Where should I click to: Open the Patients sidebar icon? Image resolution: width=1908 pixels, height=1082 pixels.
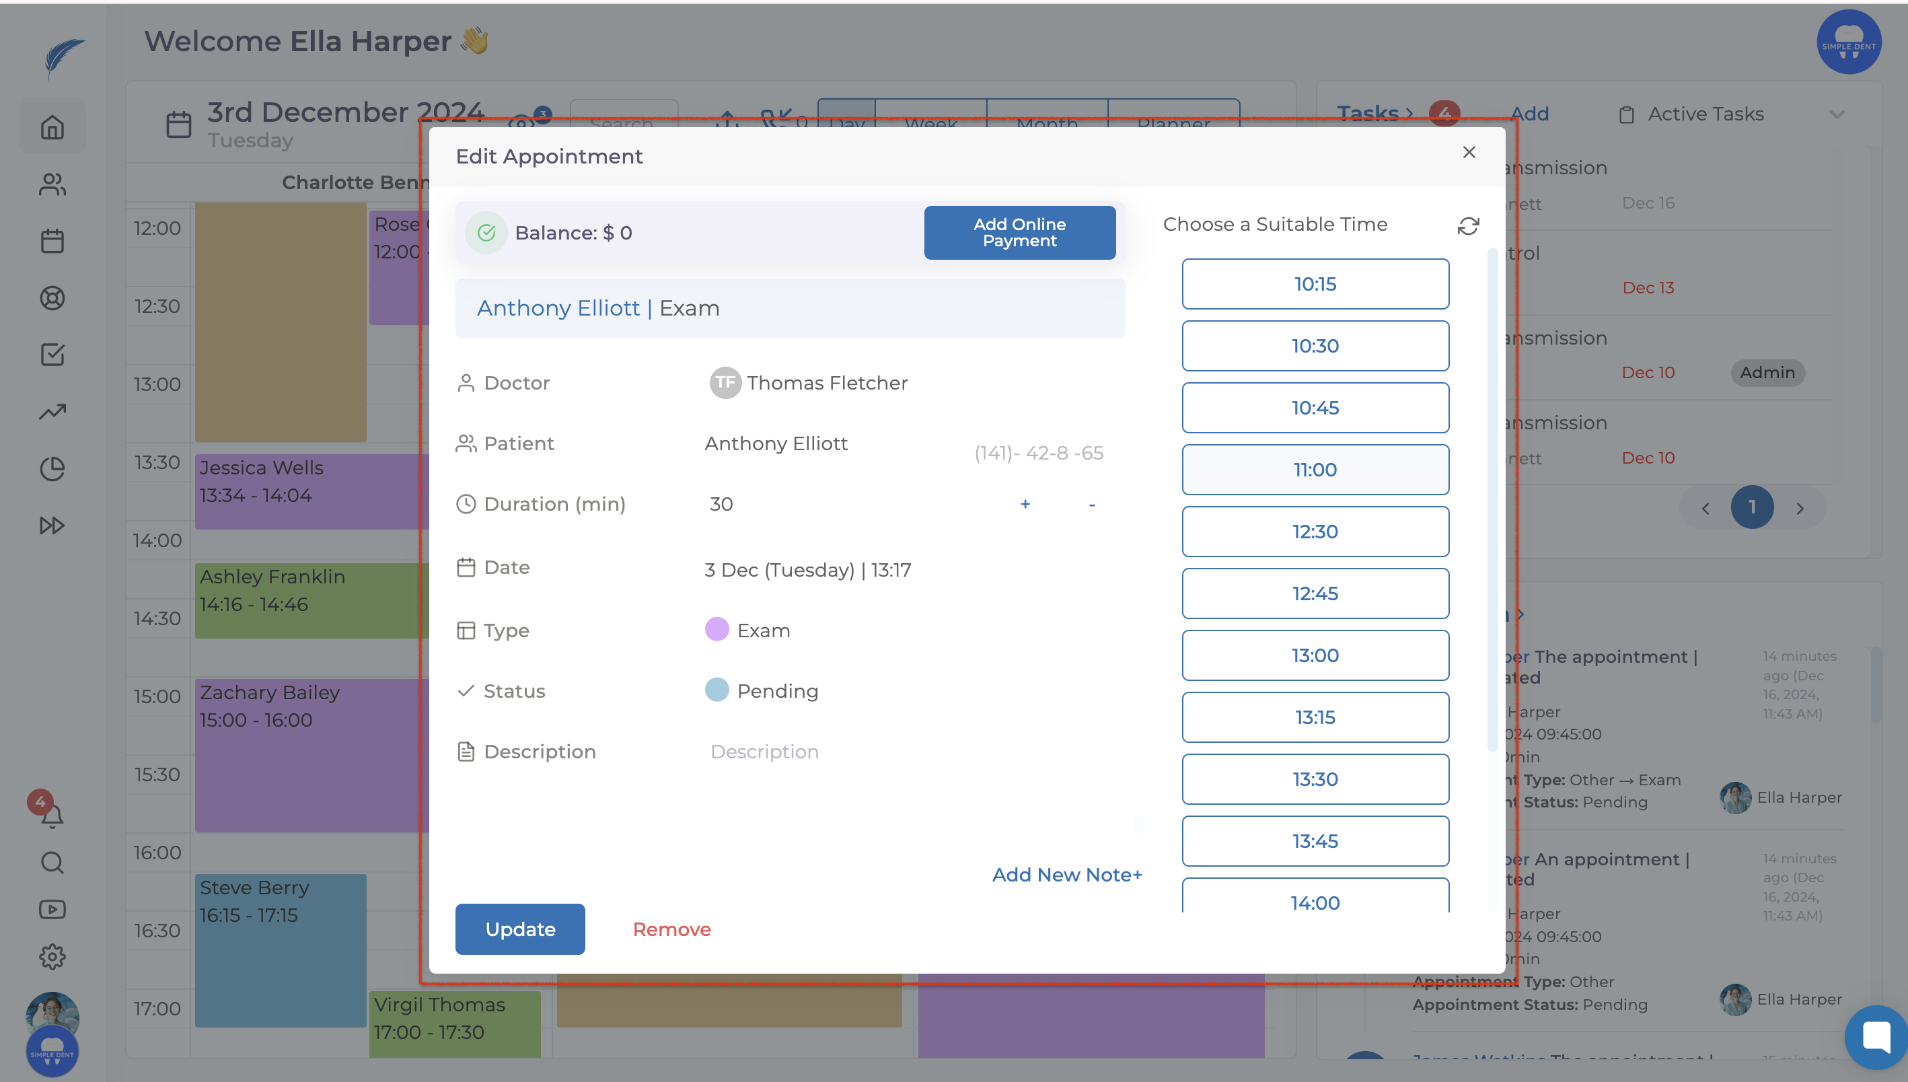point(52,184)
